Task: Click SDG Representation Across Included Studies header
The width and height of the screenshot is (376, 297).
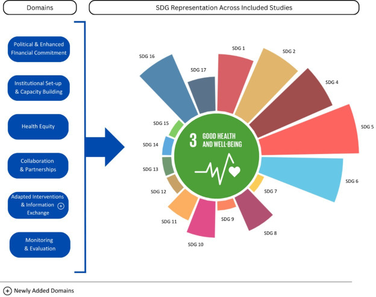Action: click(x=224, y=8)
